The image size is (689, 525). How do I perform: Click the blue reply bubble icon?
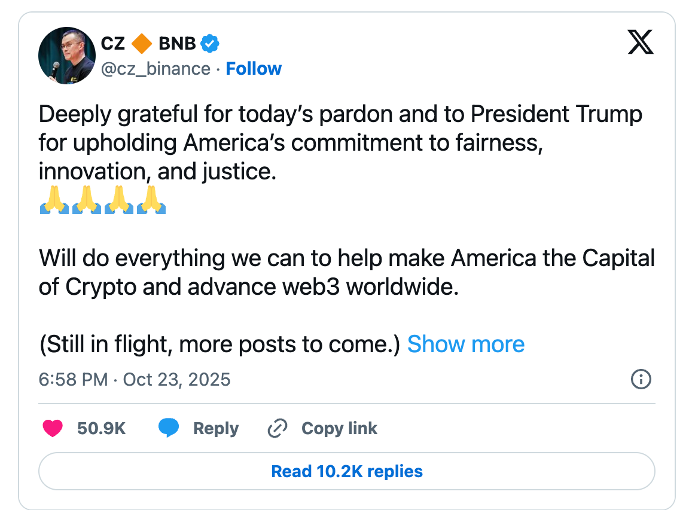click(169, 428)
